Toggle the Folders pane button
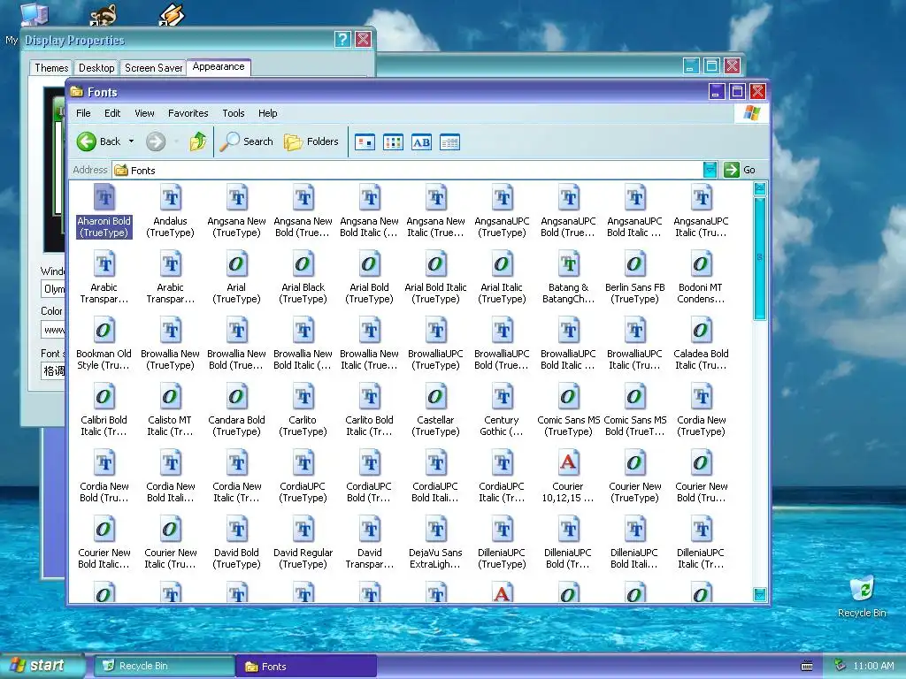Image resolution: width=906 pixels, height=679 pixels. click(311, 141)
